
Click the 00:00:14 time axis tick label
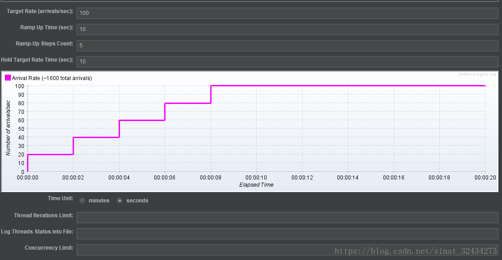pyautogui.click(x=348, y=178)
